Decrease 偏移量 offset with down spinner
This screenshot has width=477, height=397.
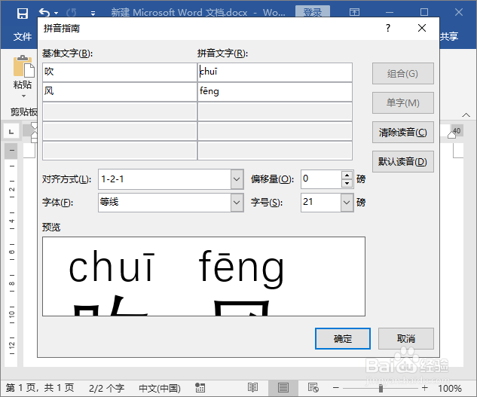[x=347, y=184]
